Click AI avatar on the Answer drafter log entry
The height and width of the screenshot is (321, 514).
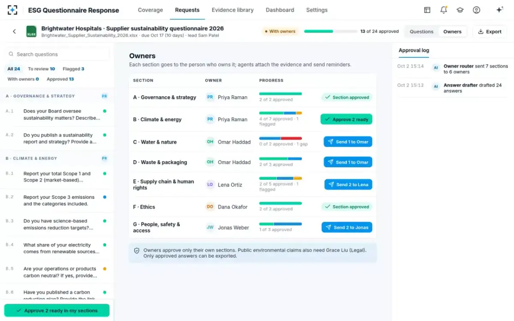(436, 86)
